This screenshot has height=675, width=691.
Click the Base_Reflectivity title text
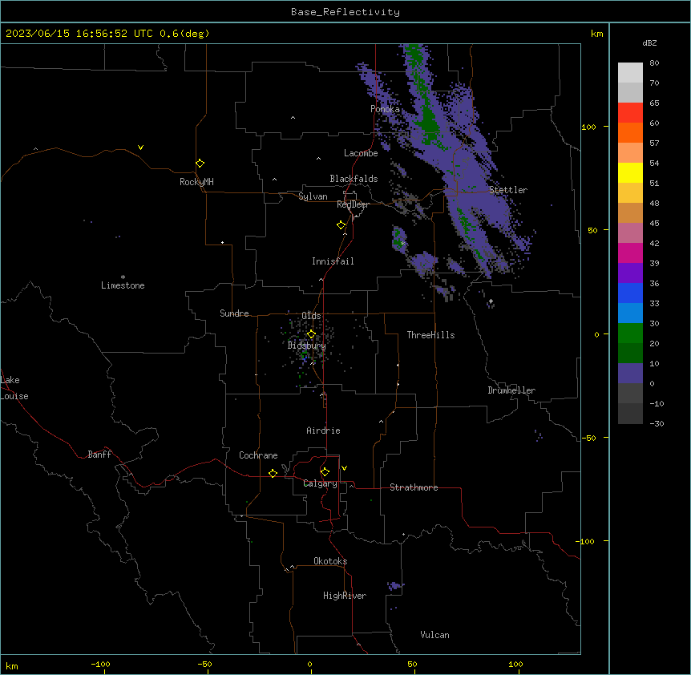click(x=345, y=12)
